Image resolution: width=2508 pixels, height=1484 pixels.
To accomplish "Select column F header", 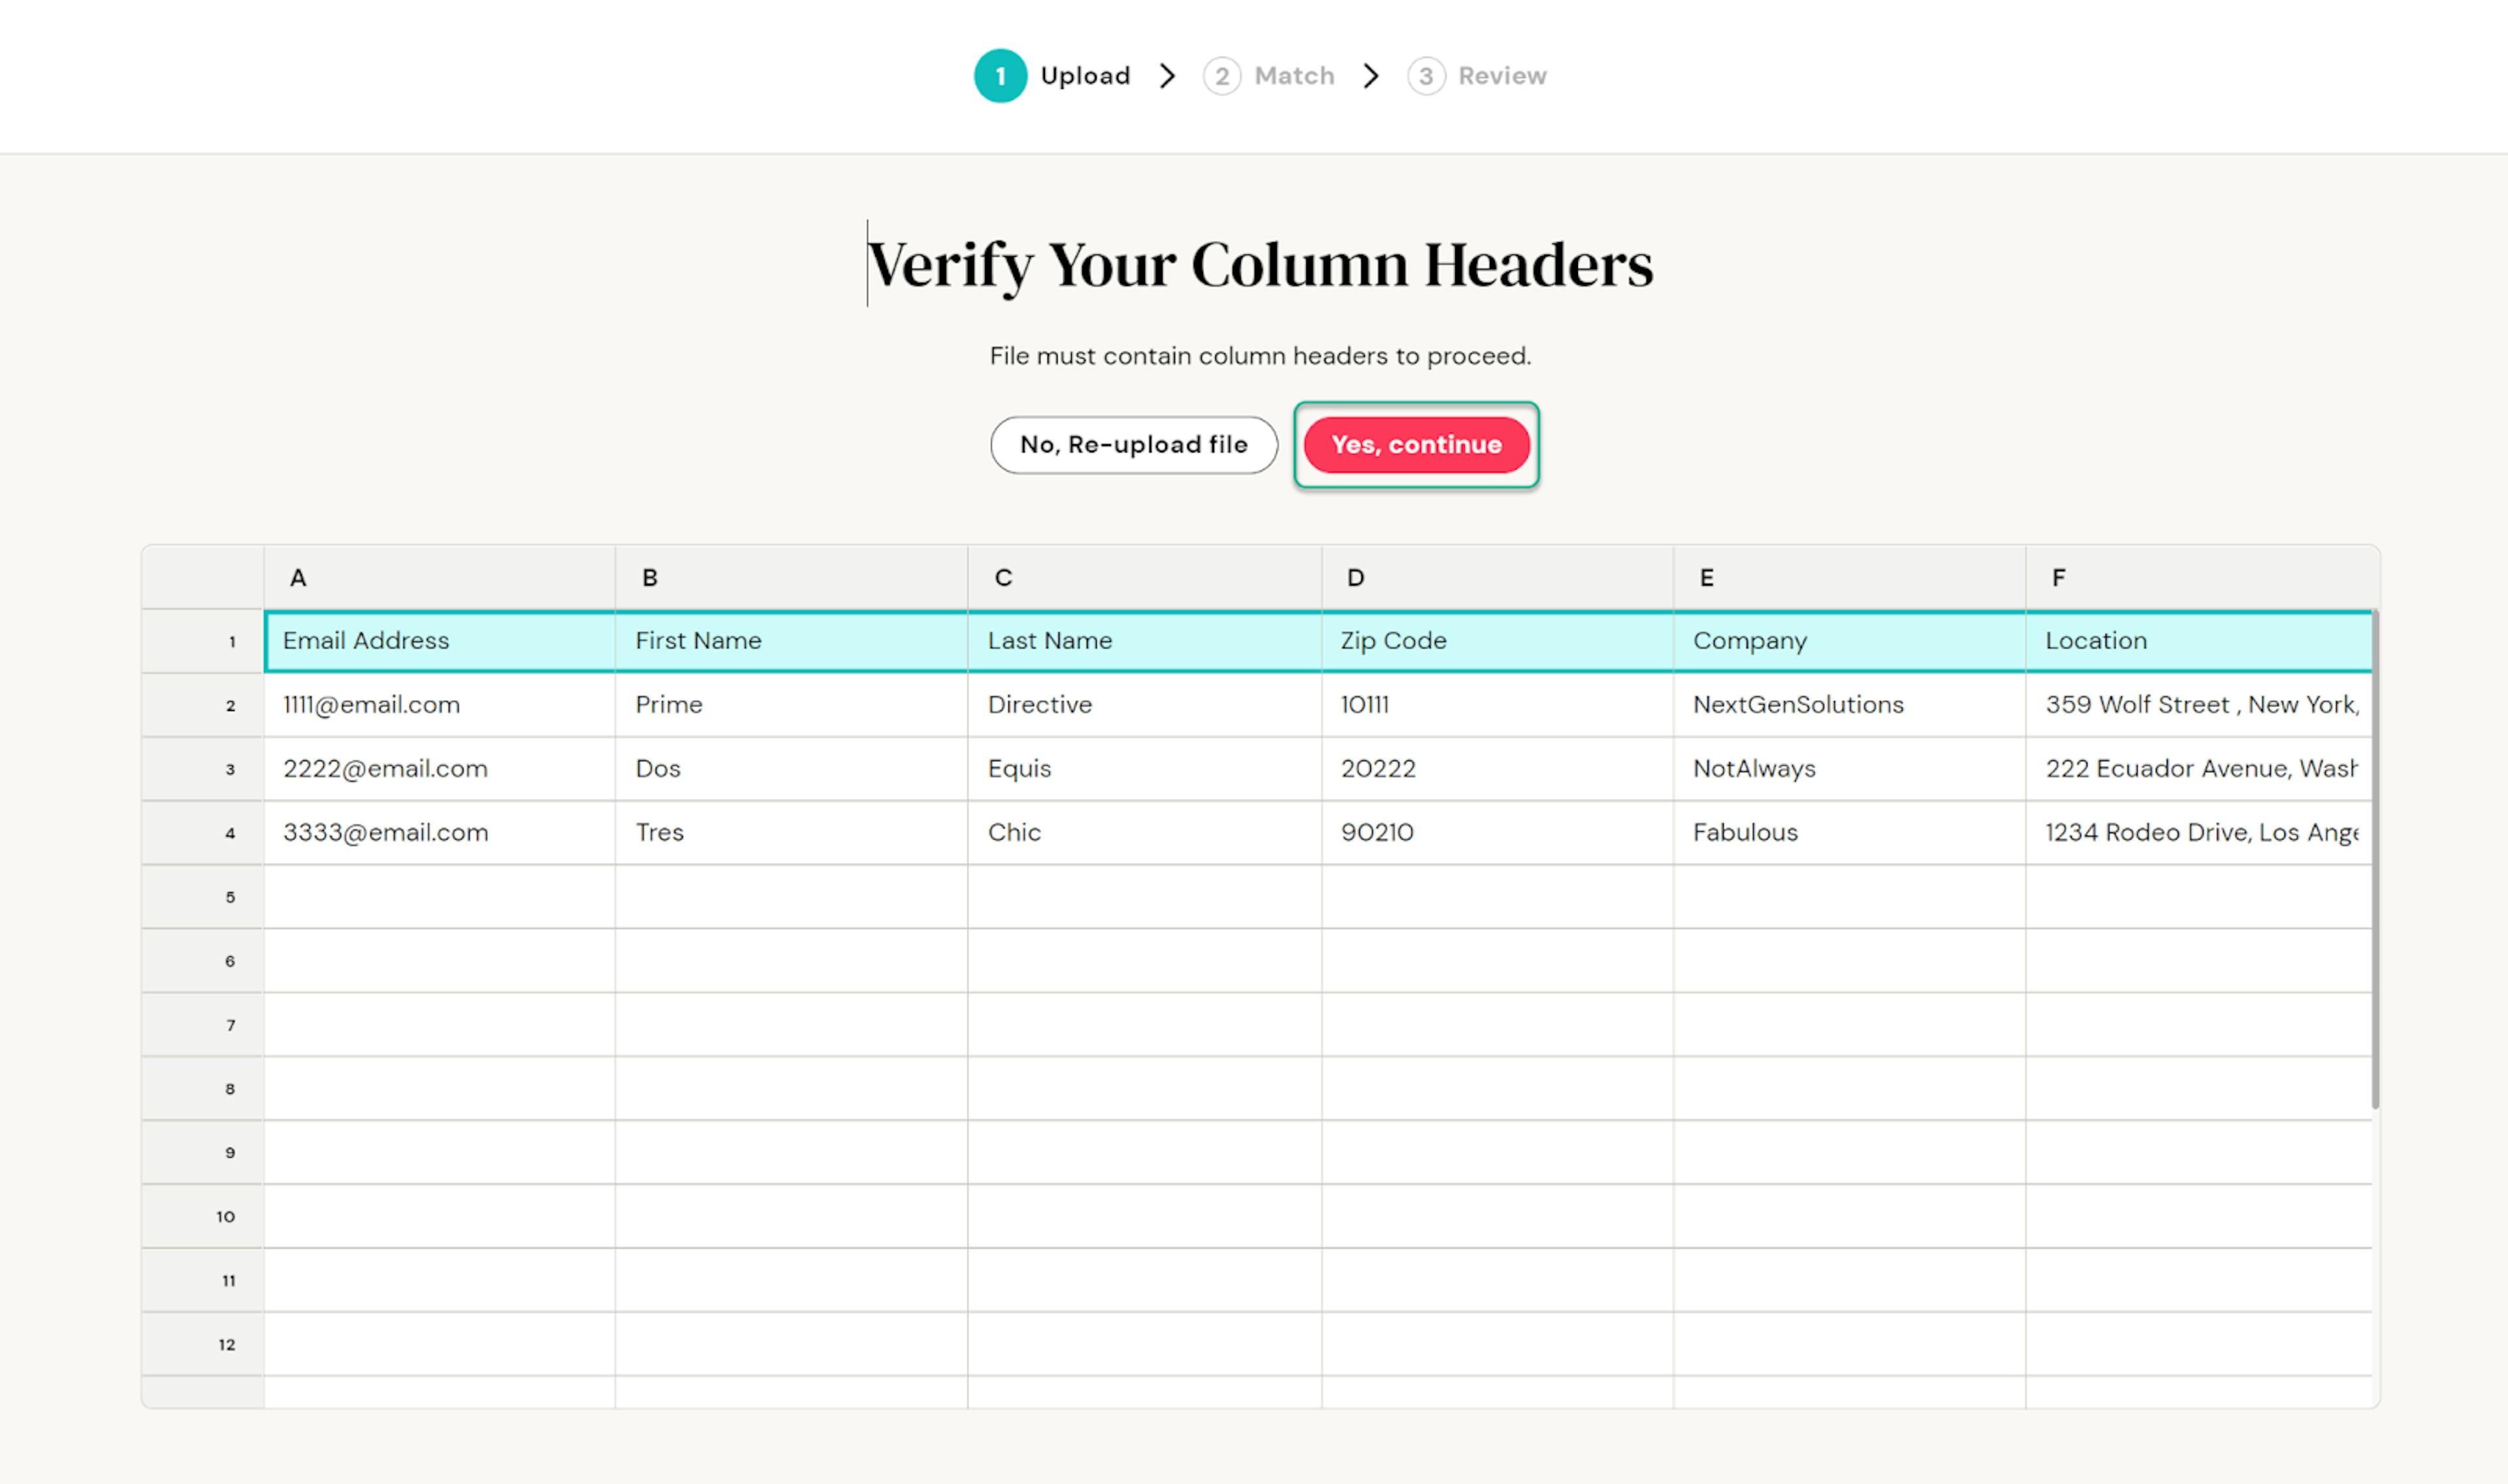I will [2199, 578].
